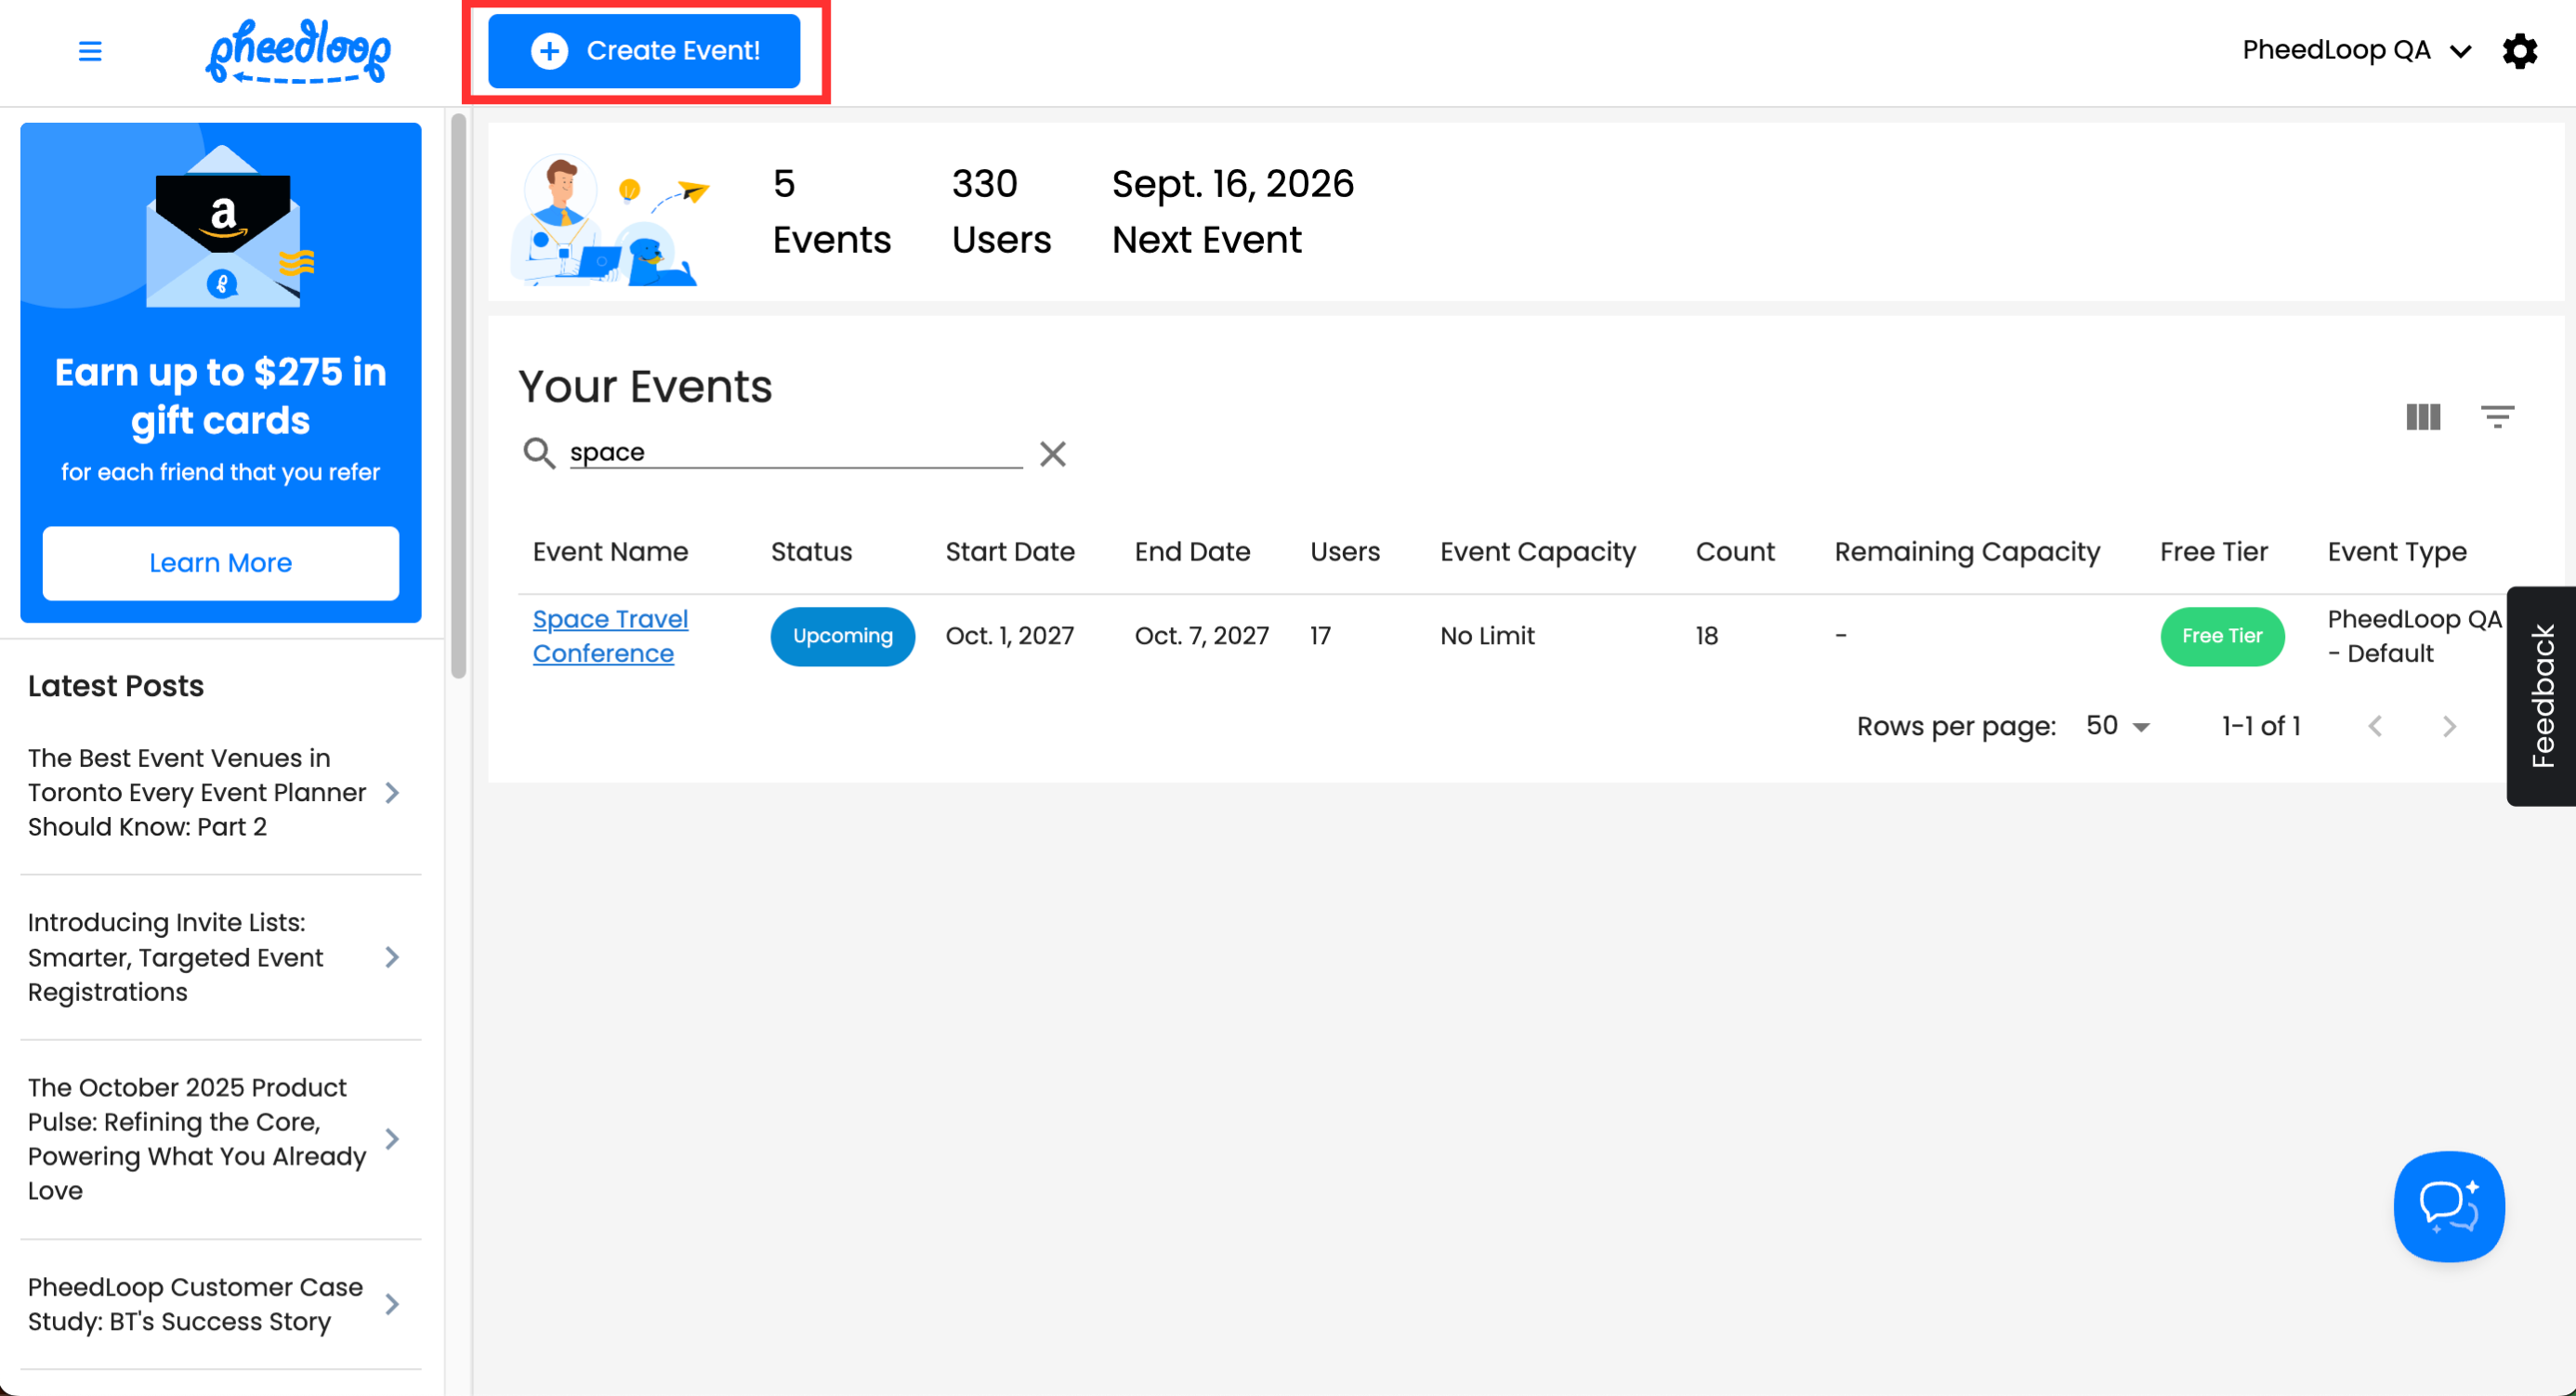
Task: Click the sidebar vertical scrollbar
Action: click(458, 396)
